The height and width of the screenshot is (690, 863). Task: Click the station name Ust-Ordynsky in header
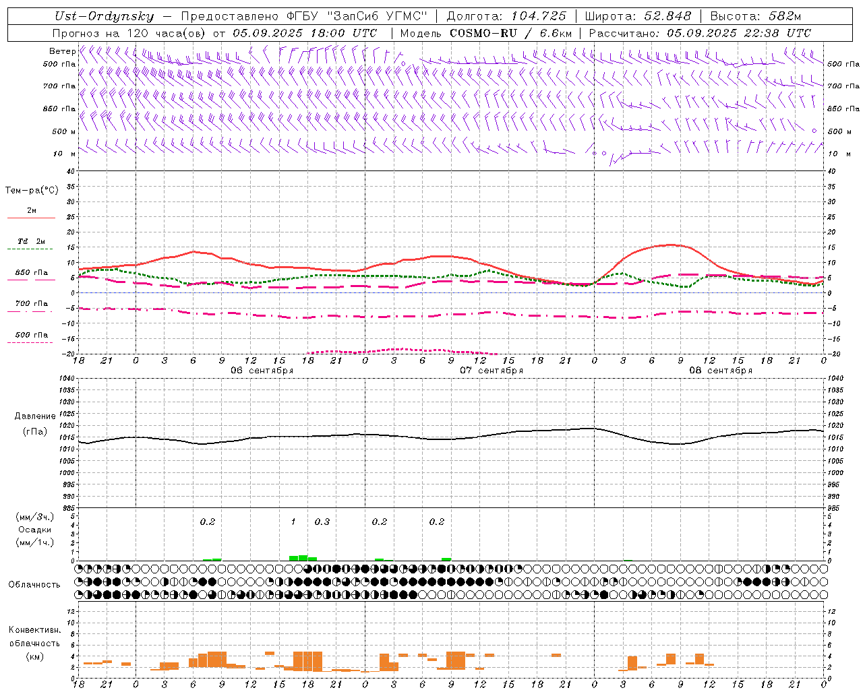[105, 16]
